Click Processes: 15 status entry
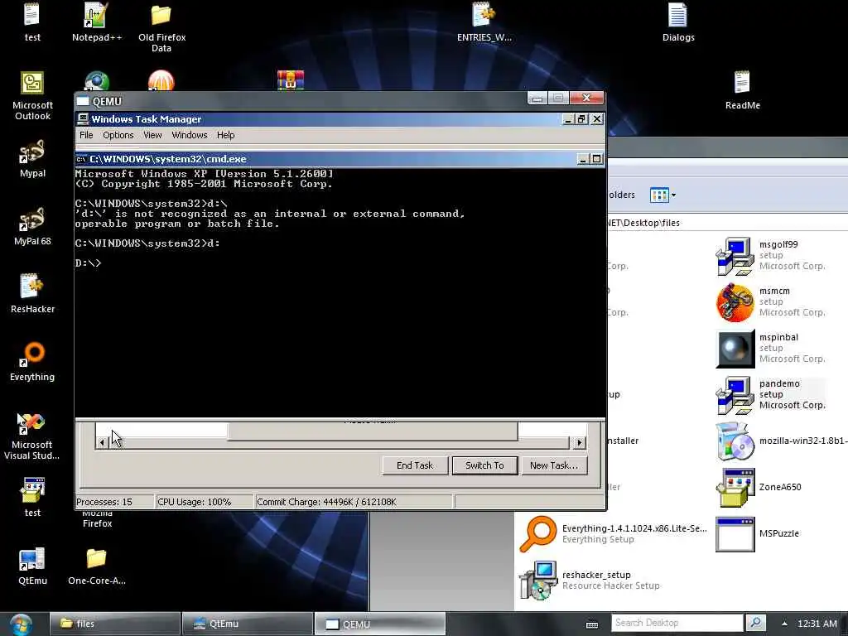The width and height of the screenshot is (848, 636). click(114, 502)
